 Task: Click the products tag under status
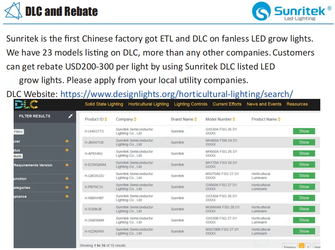point(18,156)
